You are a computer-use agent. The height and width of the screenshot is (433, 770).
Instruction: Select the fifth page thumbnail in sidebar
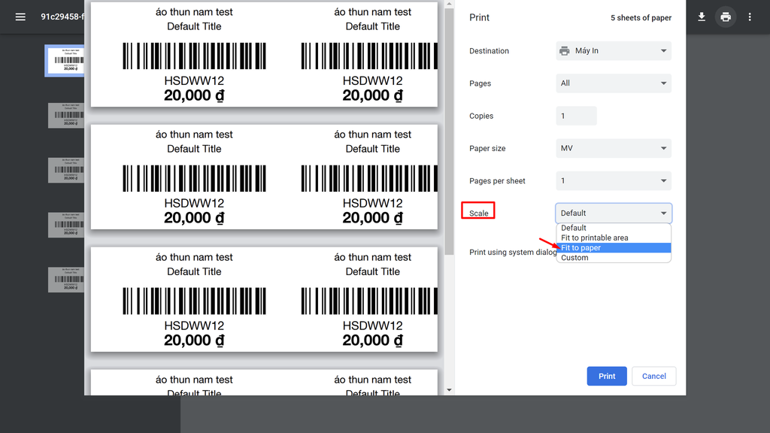[66, 280]
